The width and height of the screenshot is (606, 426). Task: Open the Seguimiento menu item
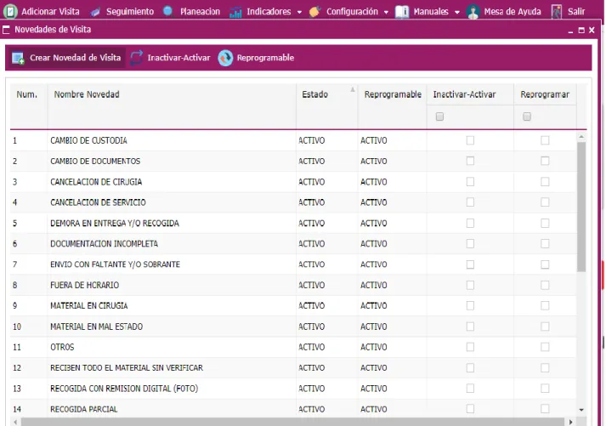click(130, 12)
